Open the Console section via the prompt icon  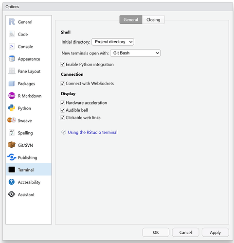[12, 47]
